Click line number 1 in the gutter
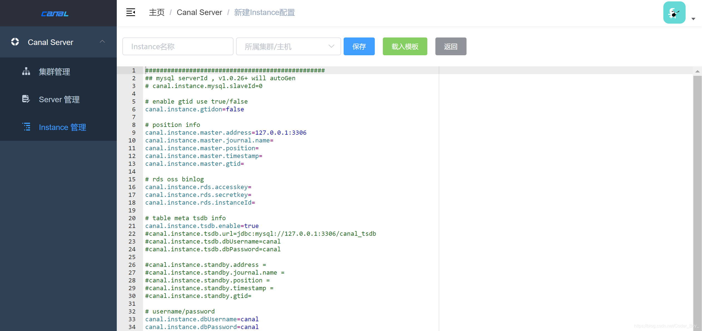Image resolution: width=702 pixels, height=331 pixels. coord(134,70)
